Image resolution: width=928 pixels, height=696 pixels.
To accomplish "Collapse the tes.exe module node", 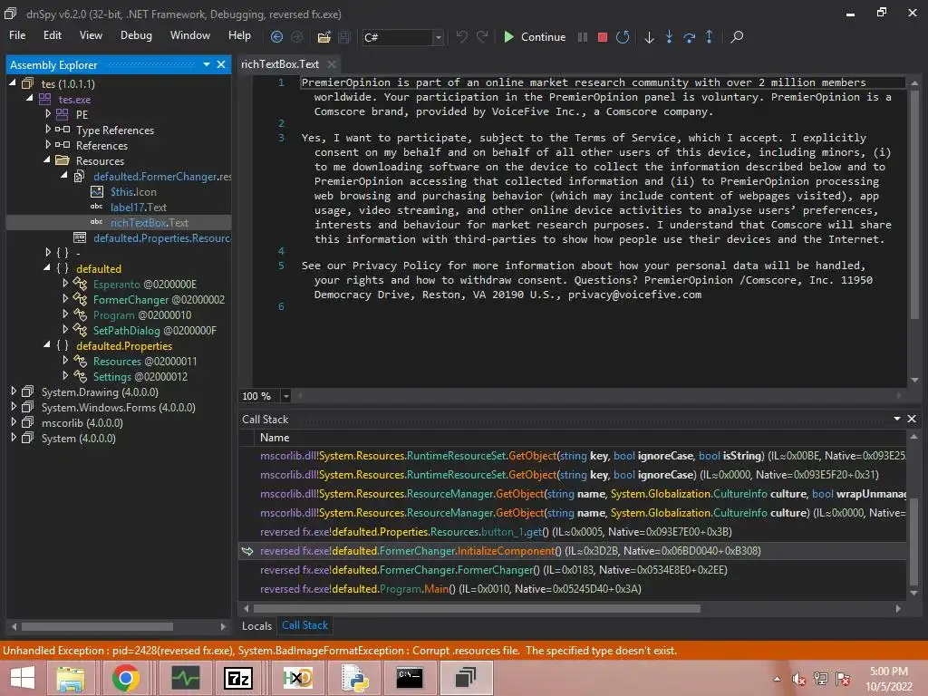I will point(30,98).
